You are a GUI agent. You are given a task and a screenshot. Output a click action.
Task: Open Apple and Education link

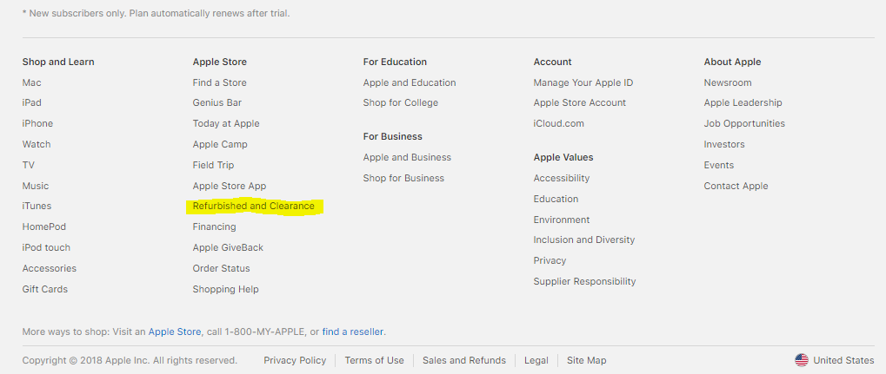click(x=410, y=82)
